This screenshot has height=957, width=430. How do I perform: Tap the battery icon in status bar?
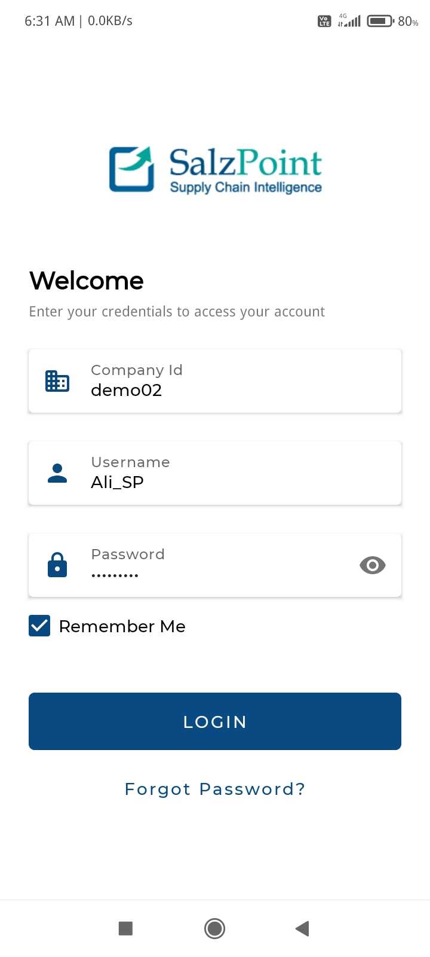[x=380, y=21]
